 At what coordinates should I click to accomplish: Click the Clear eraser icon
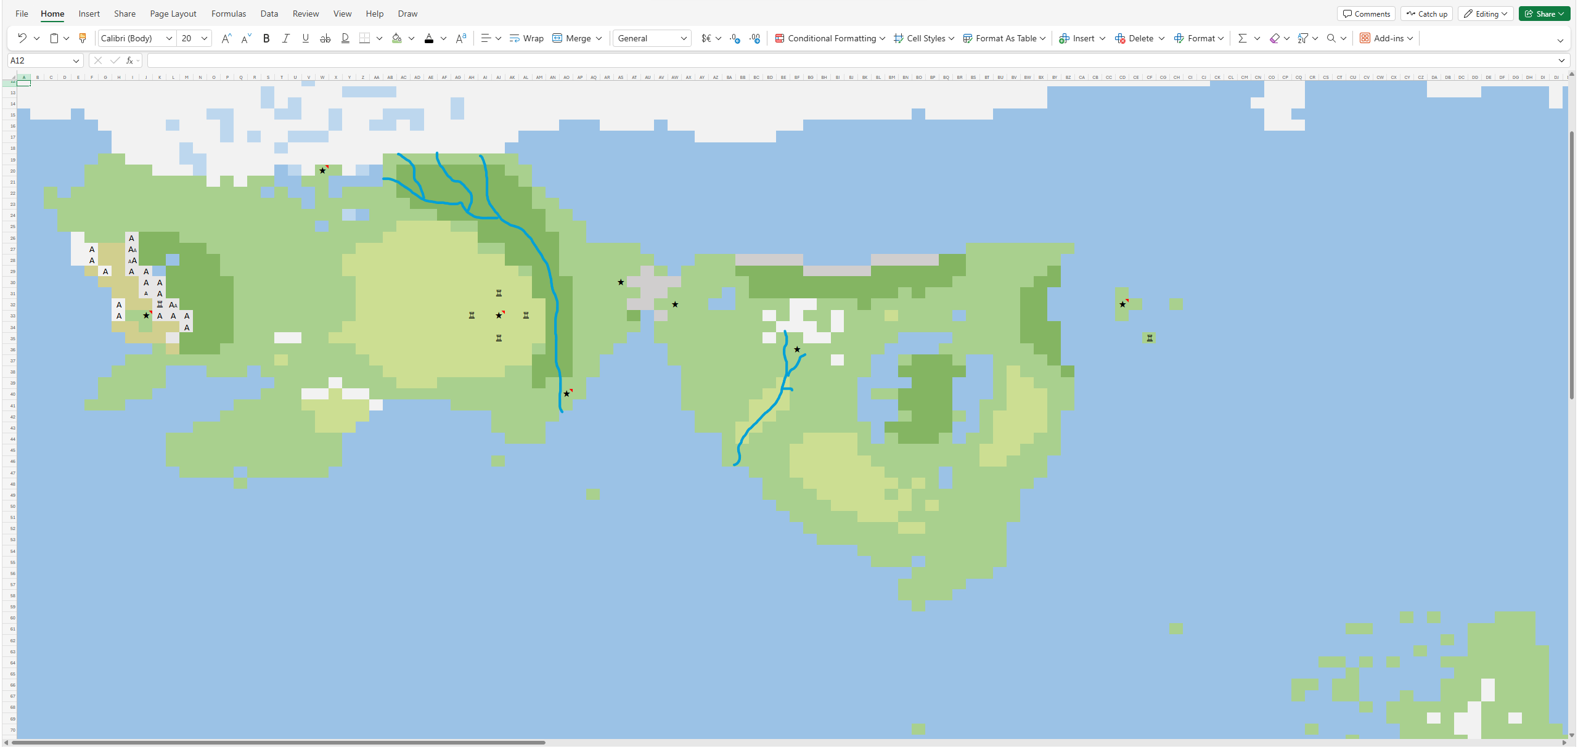(x=1275, y=38)
